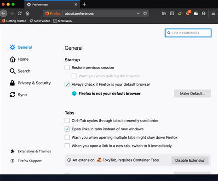Open the home page via house icon in toolbar

point(28,13)
